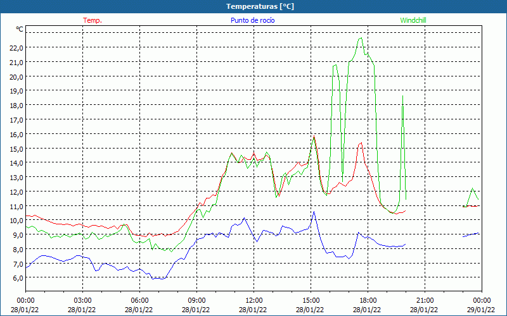The height and width of the screenshot is (316, 507).
Task: Click the Windchill peak near 18:00
Action: (x=361, y=38)
